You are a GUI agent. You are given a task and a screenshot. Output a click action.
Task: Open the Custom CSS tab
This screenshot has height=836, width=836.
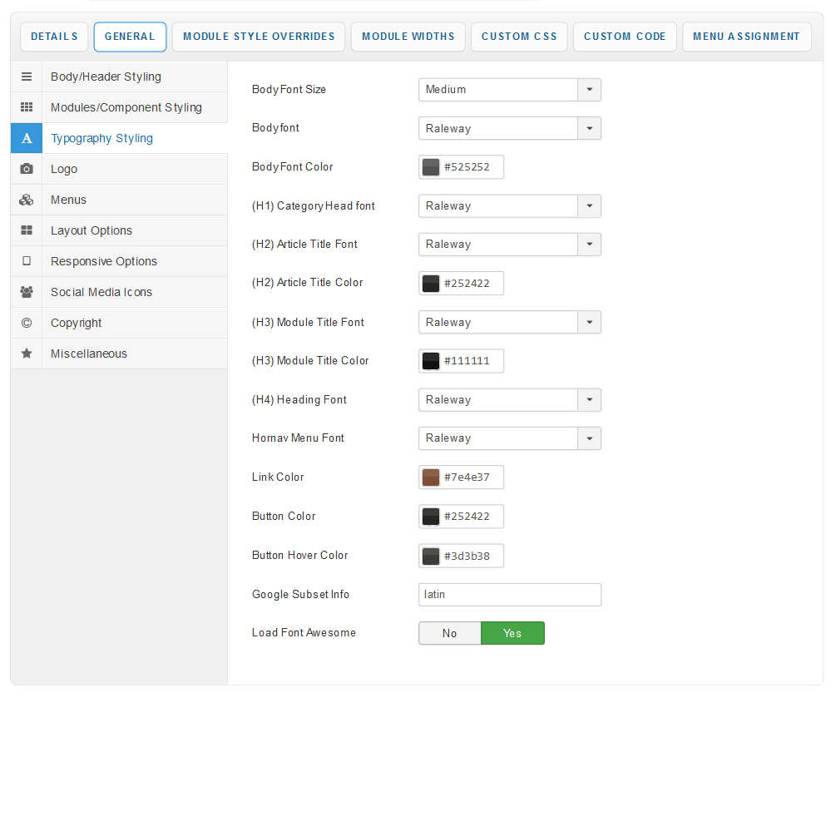tap(519, 37)
